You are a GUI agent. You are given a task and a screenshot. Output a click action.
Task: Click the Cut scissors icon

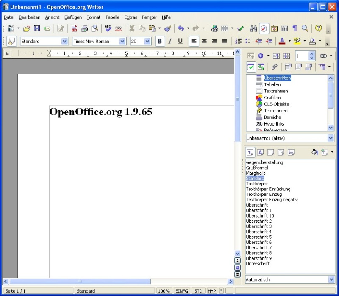click(132, 28)
